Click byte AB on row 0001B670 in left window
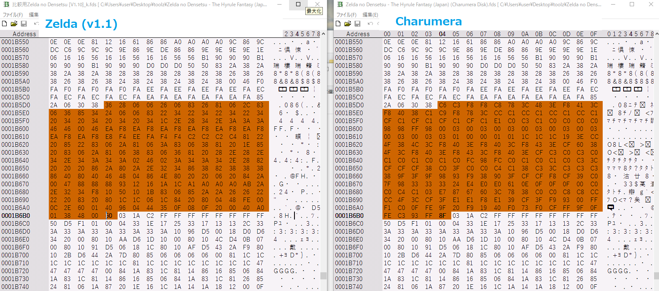The width and height of the screenshot is (659, 291). point(247,184)
